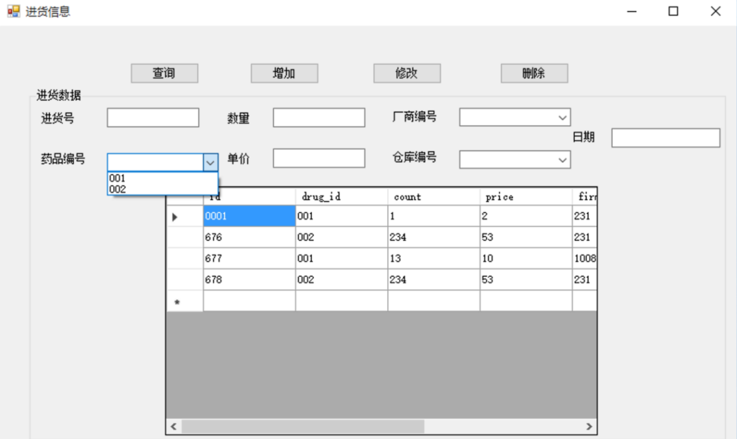Click the 单价 price field
This screenshot has width=737, height=439.
(x=319, y=158)
